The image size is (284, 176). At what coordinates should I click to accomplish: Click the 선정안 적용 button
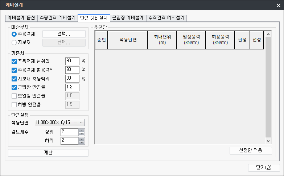pos(251,151)
